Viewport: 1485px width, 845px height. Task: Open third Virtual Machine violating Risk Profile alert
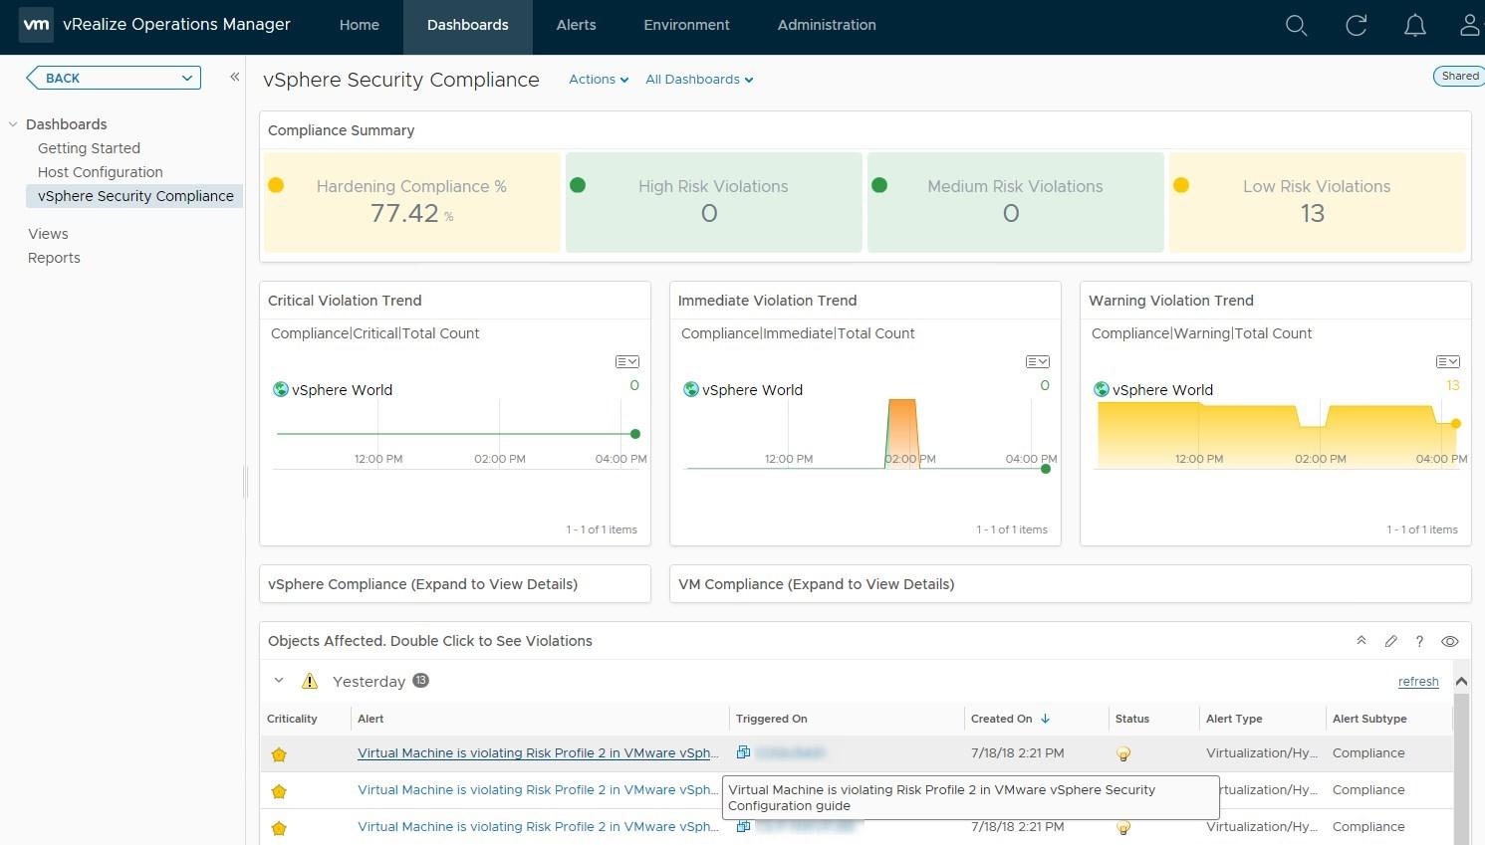[x=538, y=827]
